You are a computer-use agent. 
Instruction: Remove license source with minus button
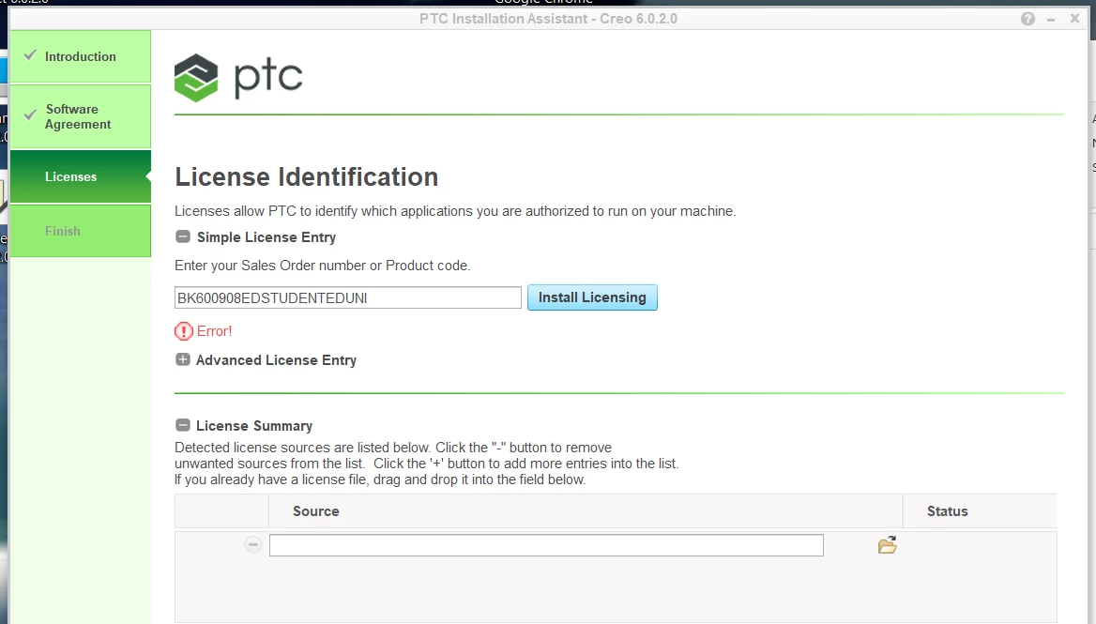[x=253, y=544]
